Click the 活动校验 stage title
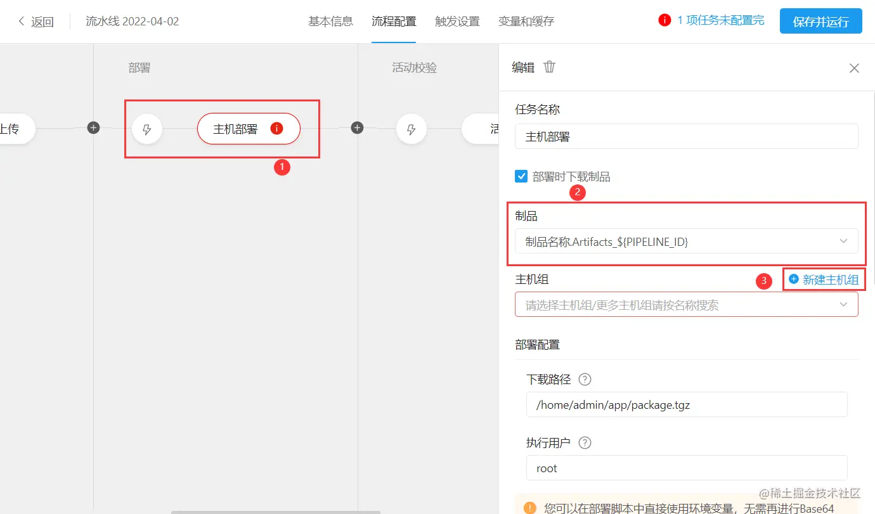 click(415, 67)
